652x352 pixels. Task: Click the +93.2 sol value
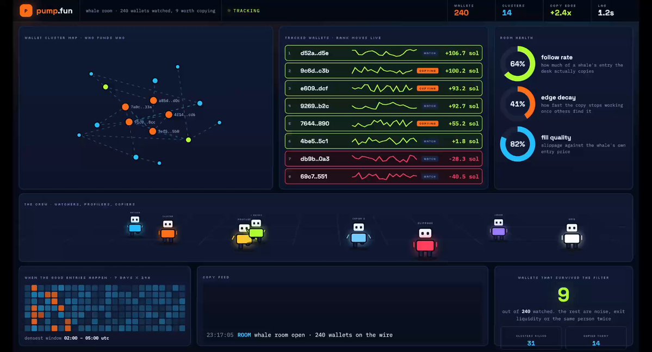click(464, 88)
